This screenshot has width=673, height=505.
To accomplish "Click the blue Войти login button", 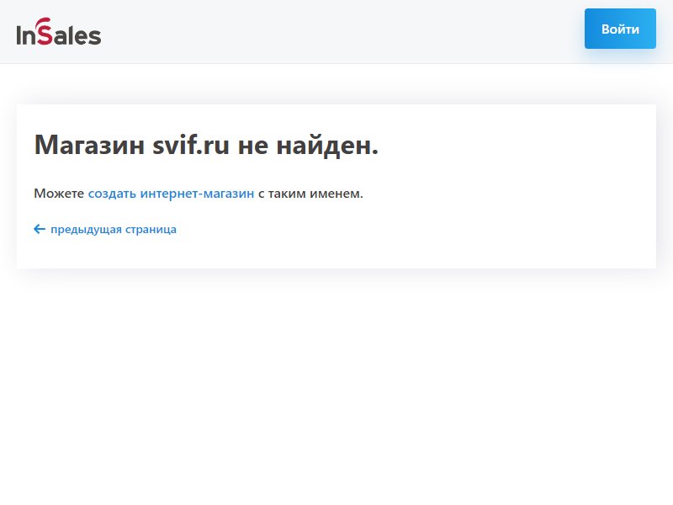I will (x=620, y=29).
